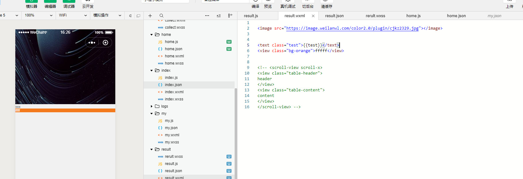The image size is (523, 179).
Task: Open the WiFi network dropdown
Action: pyautogui.click(x=73, y=15)
